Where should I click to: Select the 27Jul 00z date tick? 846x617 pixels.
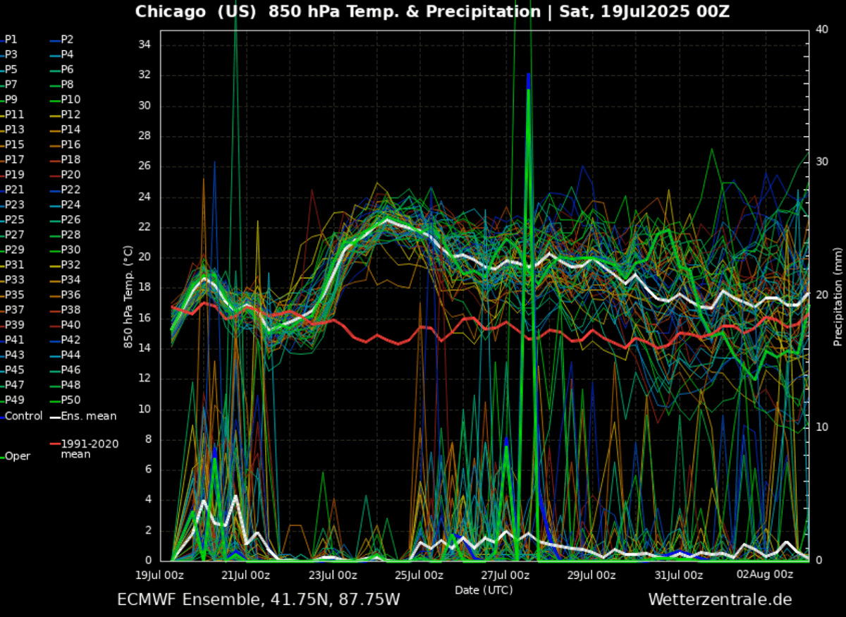(x=505, y=575)
